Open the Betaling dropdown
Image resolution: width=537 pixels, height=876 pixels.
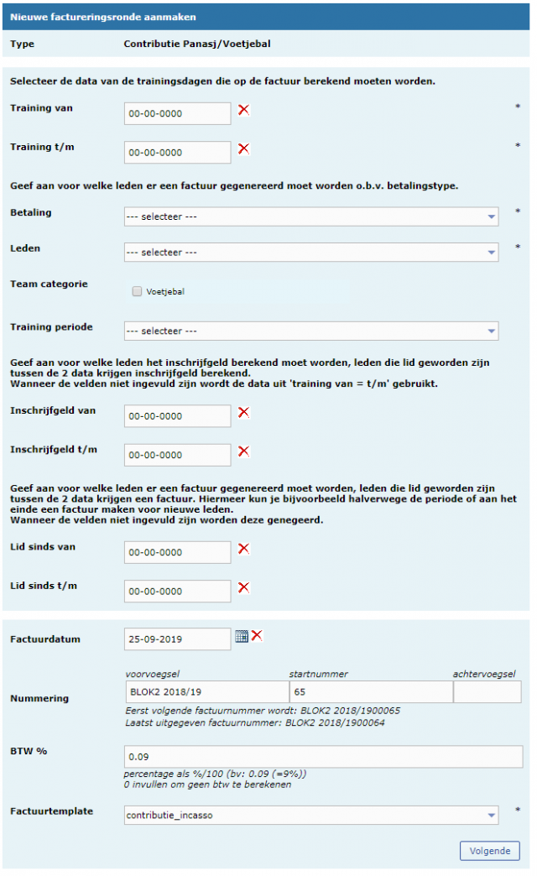tap(310, 216)
